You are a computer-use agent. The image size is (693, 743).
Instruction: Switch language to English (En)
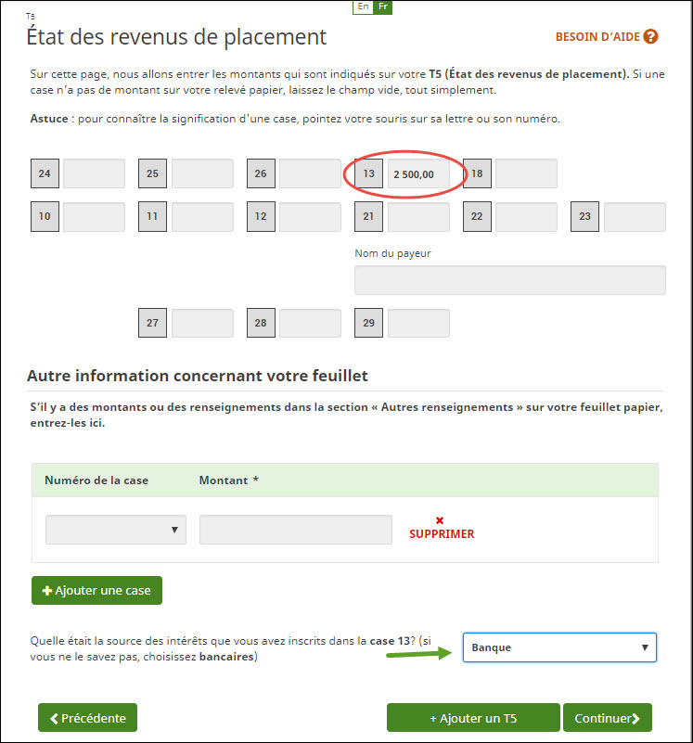pyautogui.click(x=363, y=6)
